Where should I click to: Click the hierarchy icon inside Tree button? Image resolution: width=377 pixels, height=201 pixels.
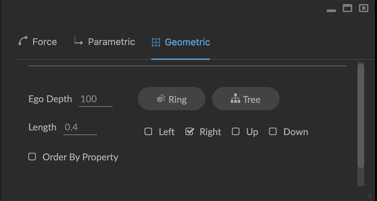pos(236,99)
